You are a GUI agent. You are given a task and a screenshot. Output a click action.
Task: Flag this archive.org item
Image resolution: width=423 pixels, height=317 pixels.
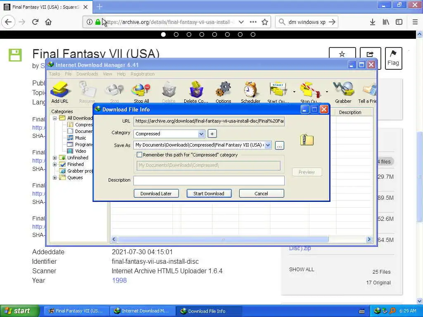tap(393, 59)
